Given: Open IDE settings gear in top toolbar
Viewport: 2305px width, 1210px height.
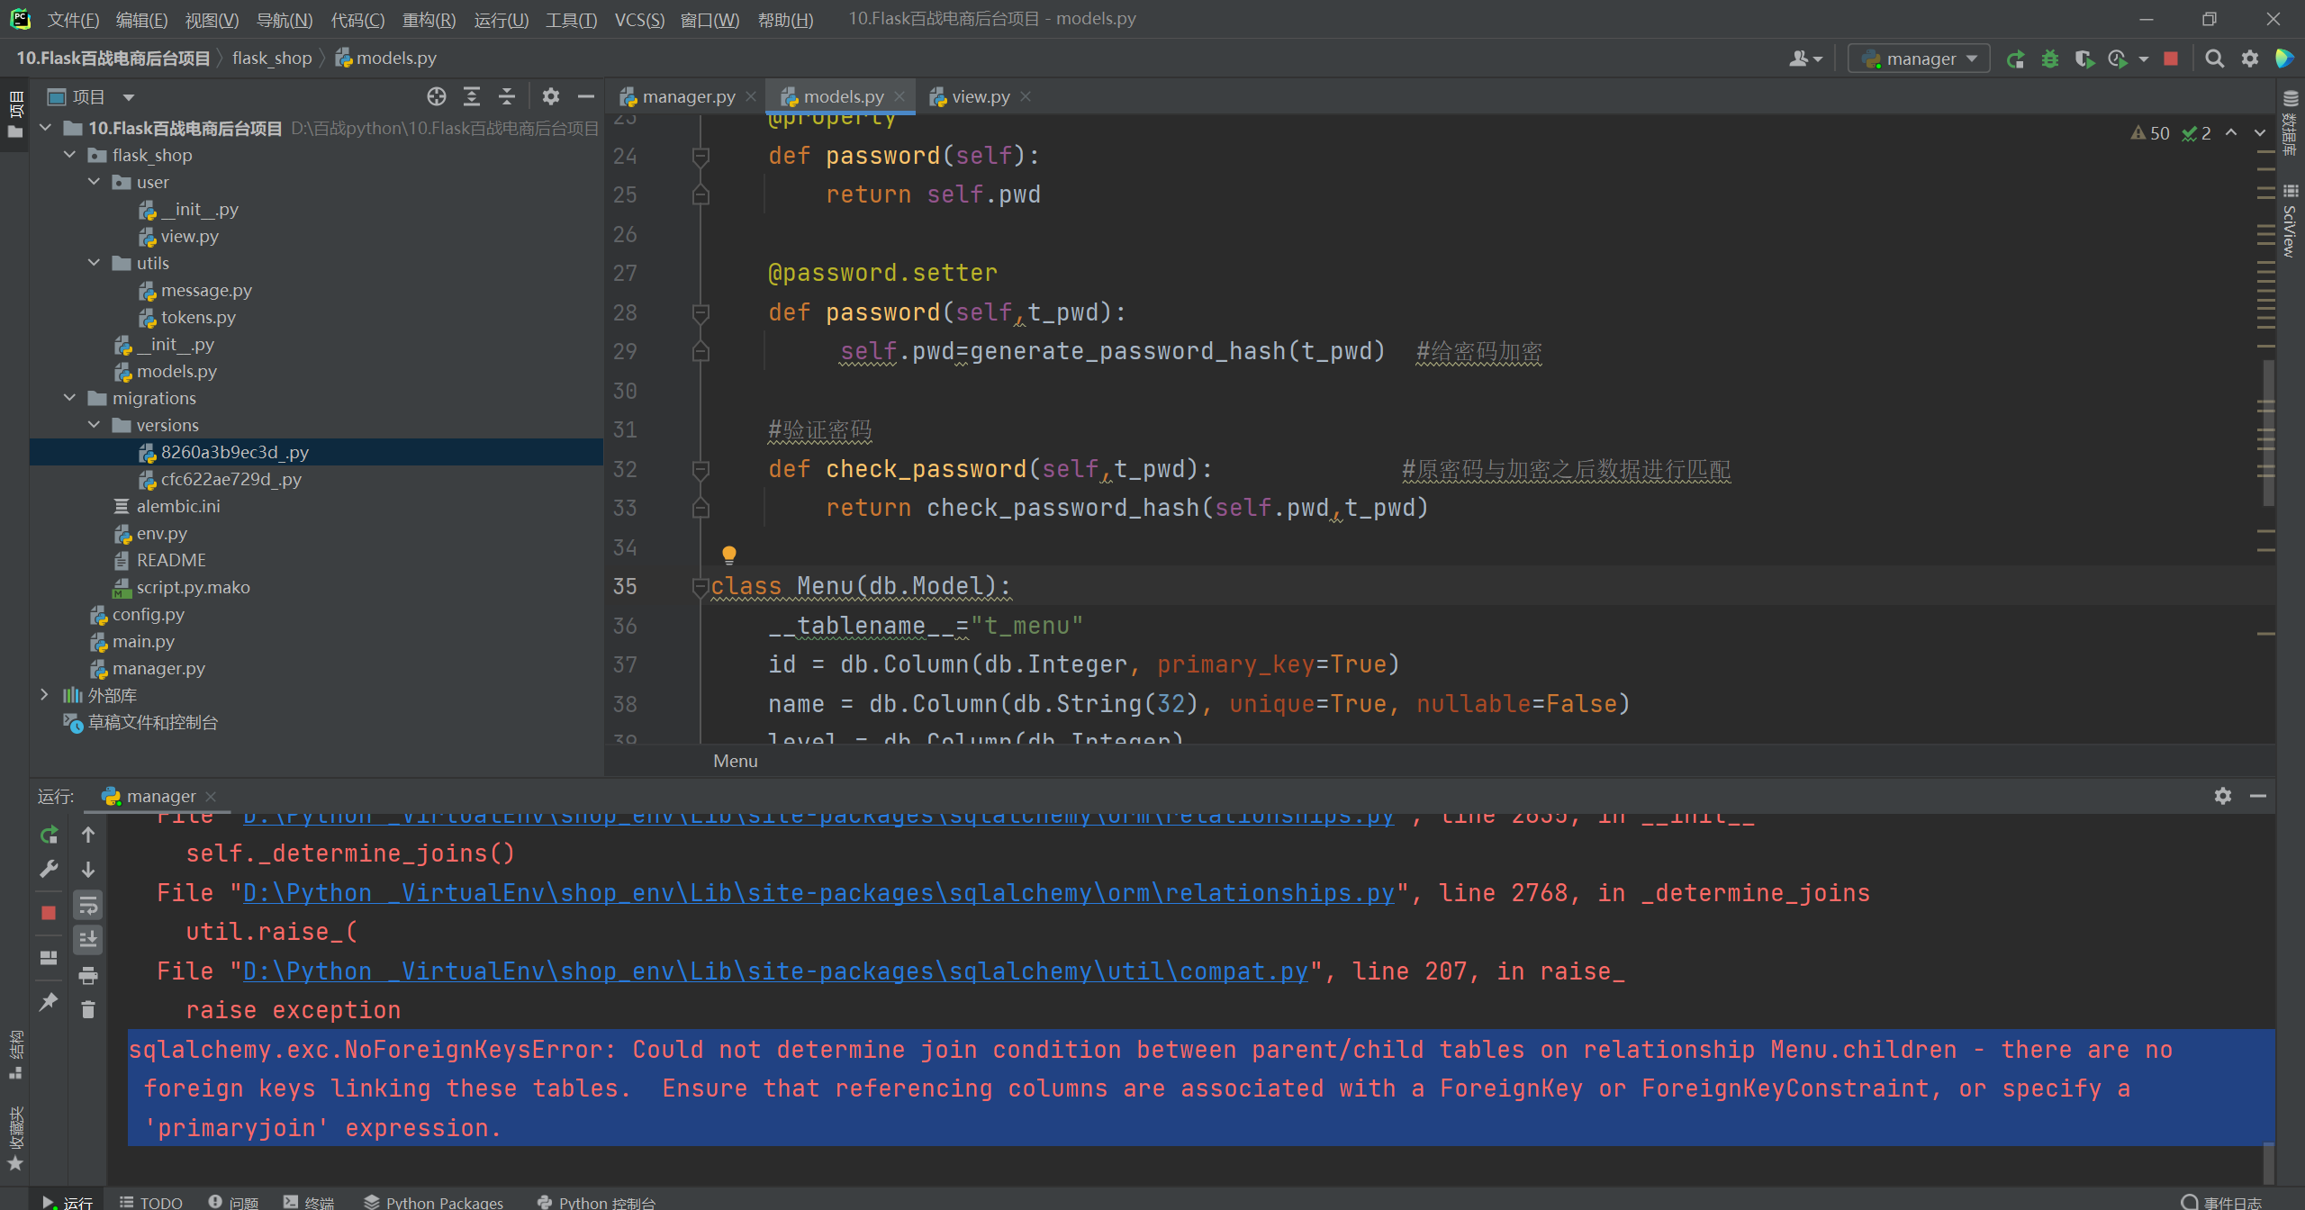Looking at the screenshot, I should coord(2250,59).
